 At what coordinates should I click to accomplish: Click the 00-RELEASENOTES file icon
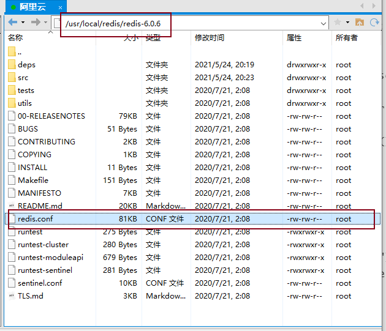coord(12,116)
